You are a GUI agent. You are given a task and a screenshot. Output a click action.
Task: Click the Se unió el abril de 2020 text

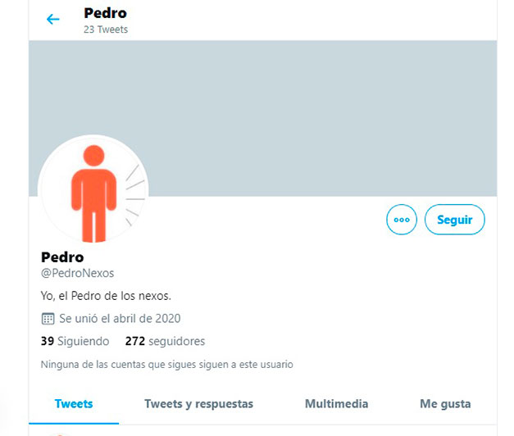[120, 319]
